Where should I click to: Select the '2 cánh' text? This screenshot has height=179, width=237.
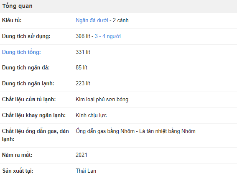click(121, 20)
